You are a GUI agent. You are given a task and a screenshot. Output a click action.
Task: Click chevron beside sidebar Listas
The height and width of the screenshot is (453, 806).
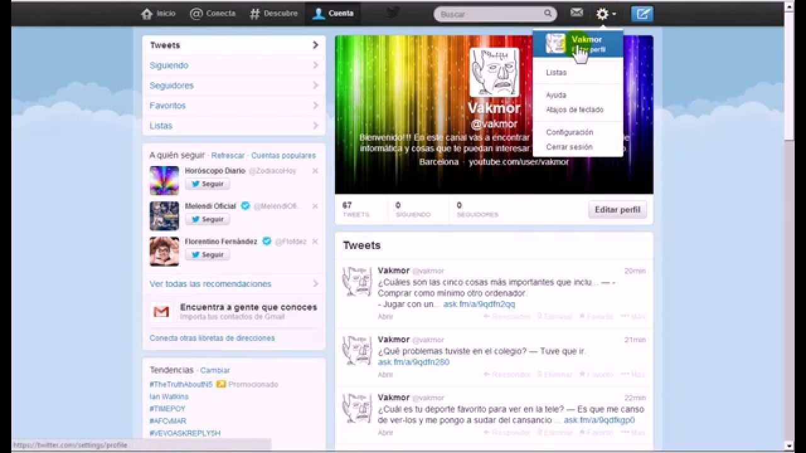coord(315,126)
